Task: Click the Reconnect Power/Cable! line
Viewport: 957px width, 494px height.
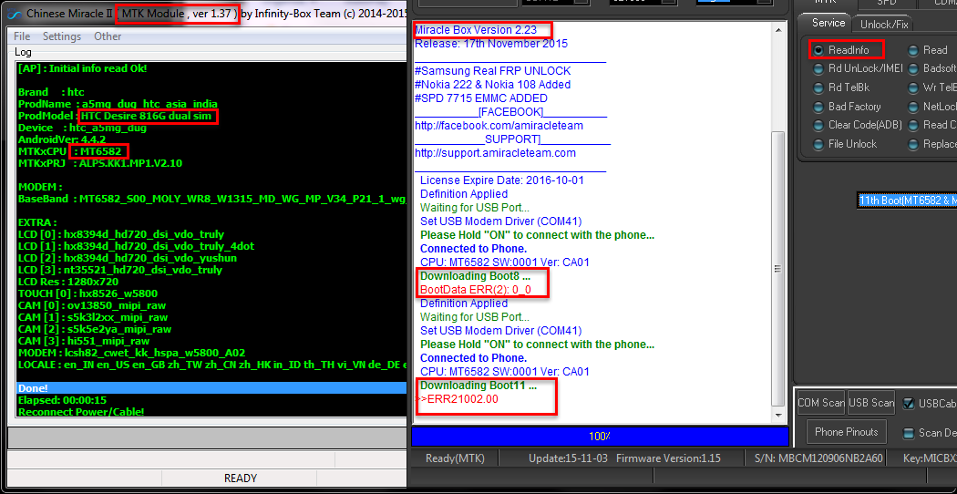Action: tap(81, 412)
